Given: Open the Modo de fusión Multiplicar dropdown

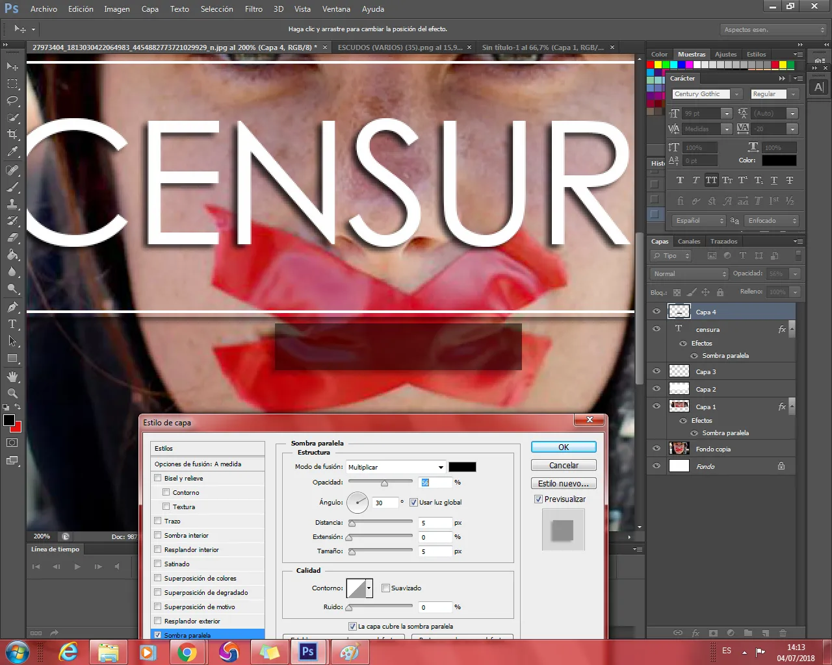Looking at the screenshot, I should pyautogui.click(x=396, y=467).
